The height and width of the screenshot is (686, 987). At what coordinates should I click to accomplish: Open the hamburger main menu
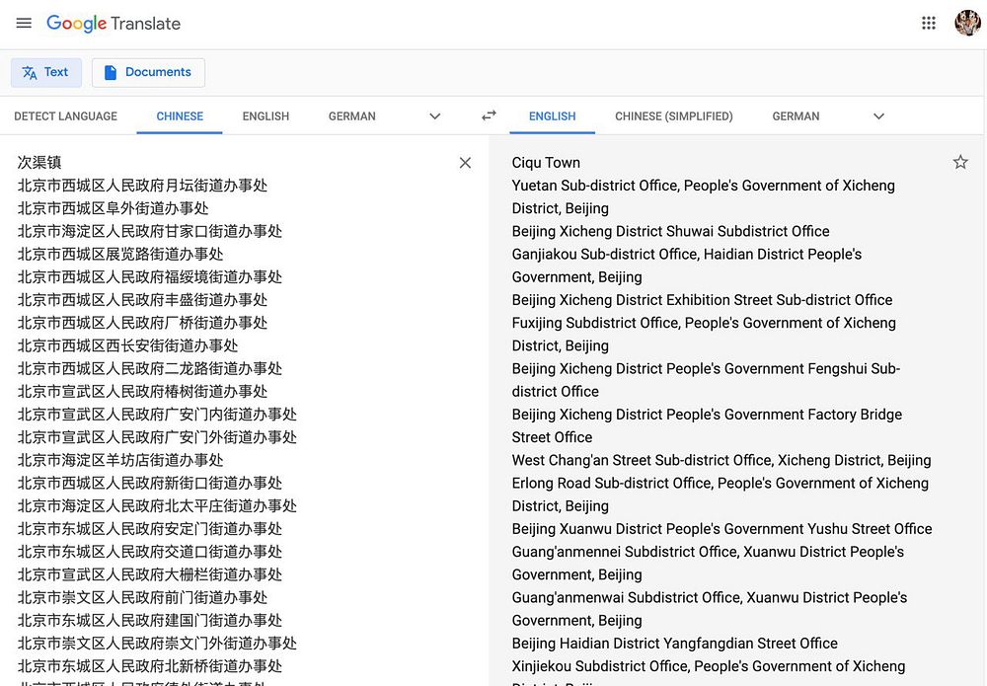pyautogui.click(x=24, y=24)
